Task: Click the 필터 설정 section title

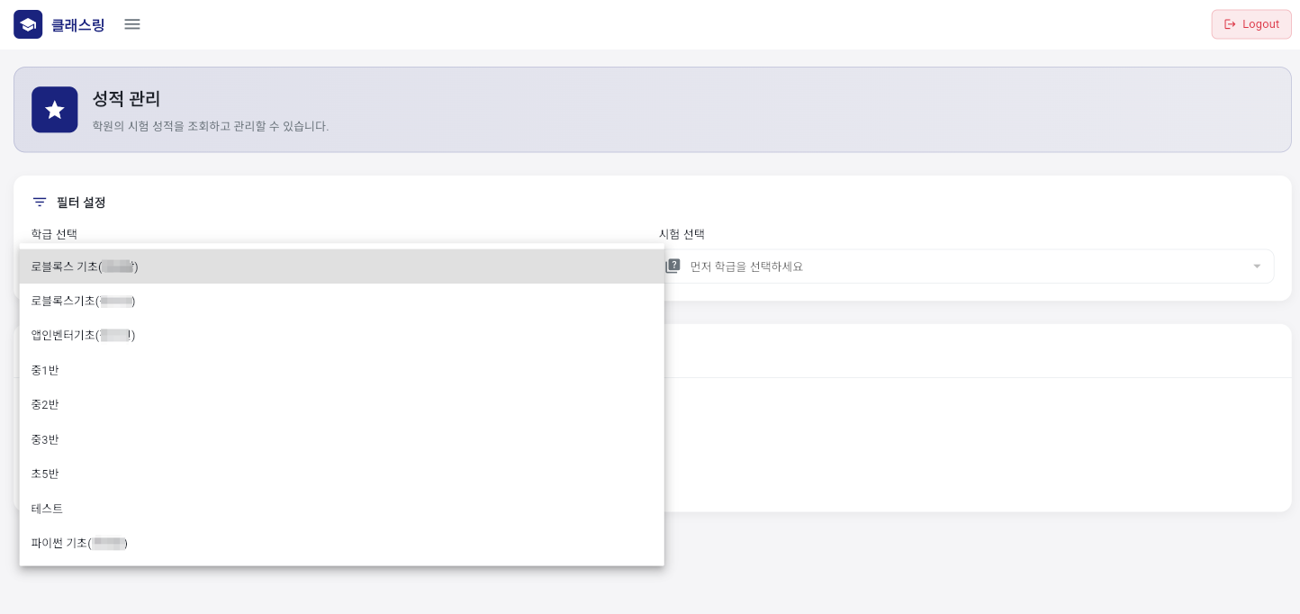Action: point(81,203)
